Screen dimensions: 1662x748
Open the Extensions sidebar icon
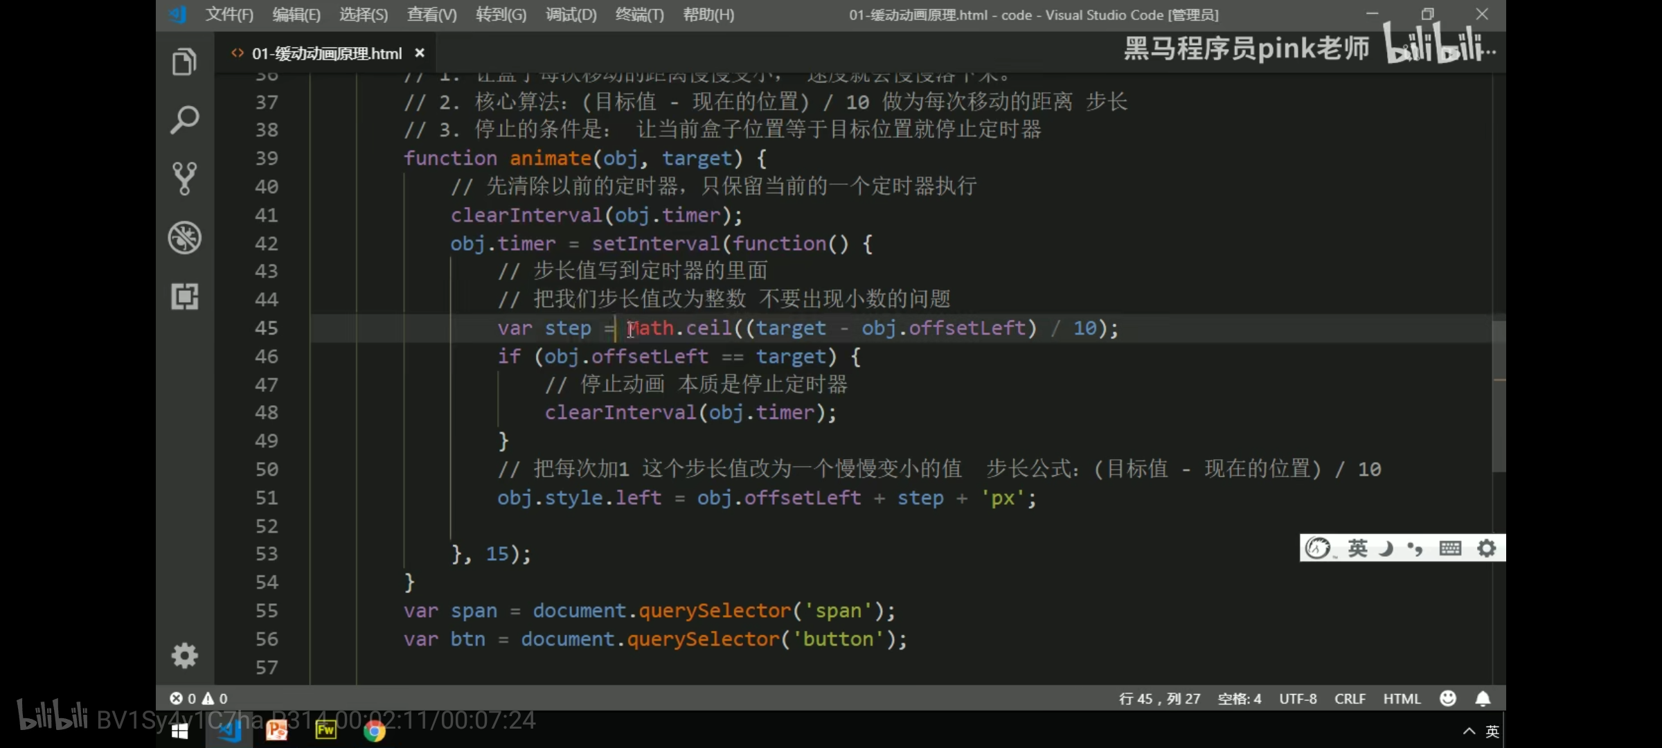pos(184,296)
